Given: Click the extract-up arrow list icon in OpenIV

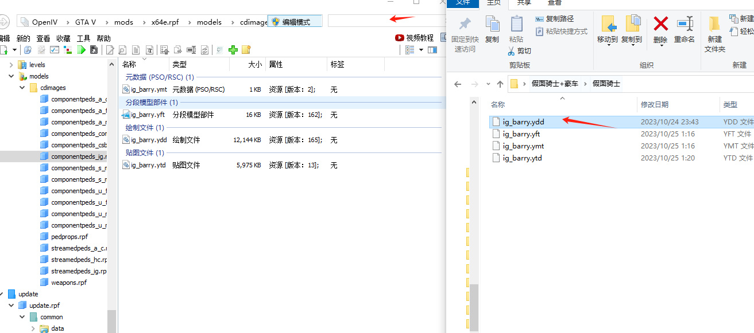Looking at the screenshot, I should [x=165, y=50].
